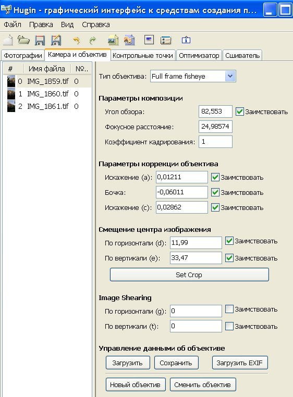Viewport: 293px width, 397px height.
Task: Open the preview window icon
Action: click(x=149, y=40)
